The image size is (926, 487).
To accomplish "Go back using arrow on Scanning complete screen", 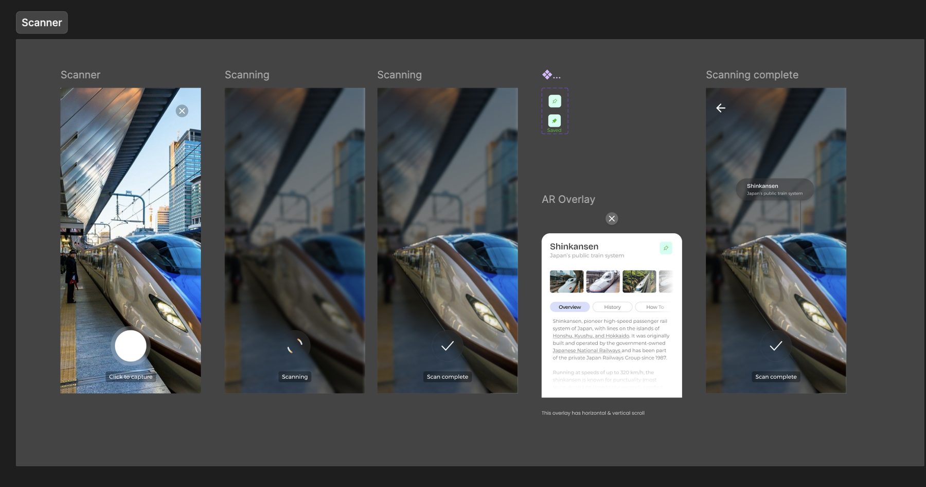I will (721, 108).
